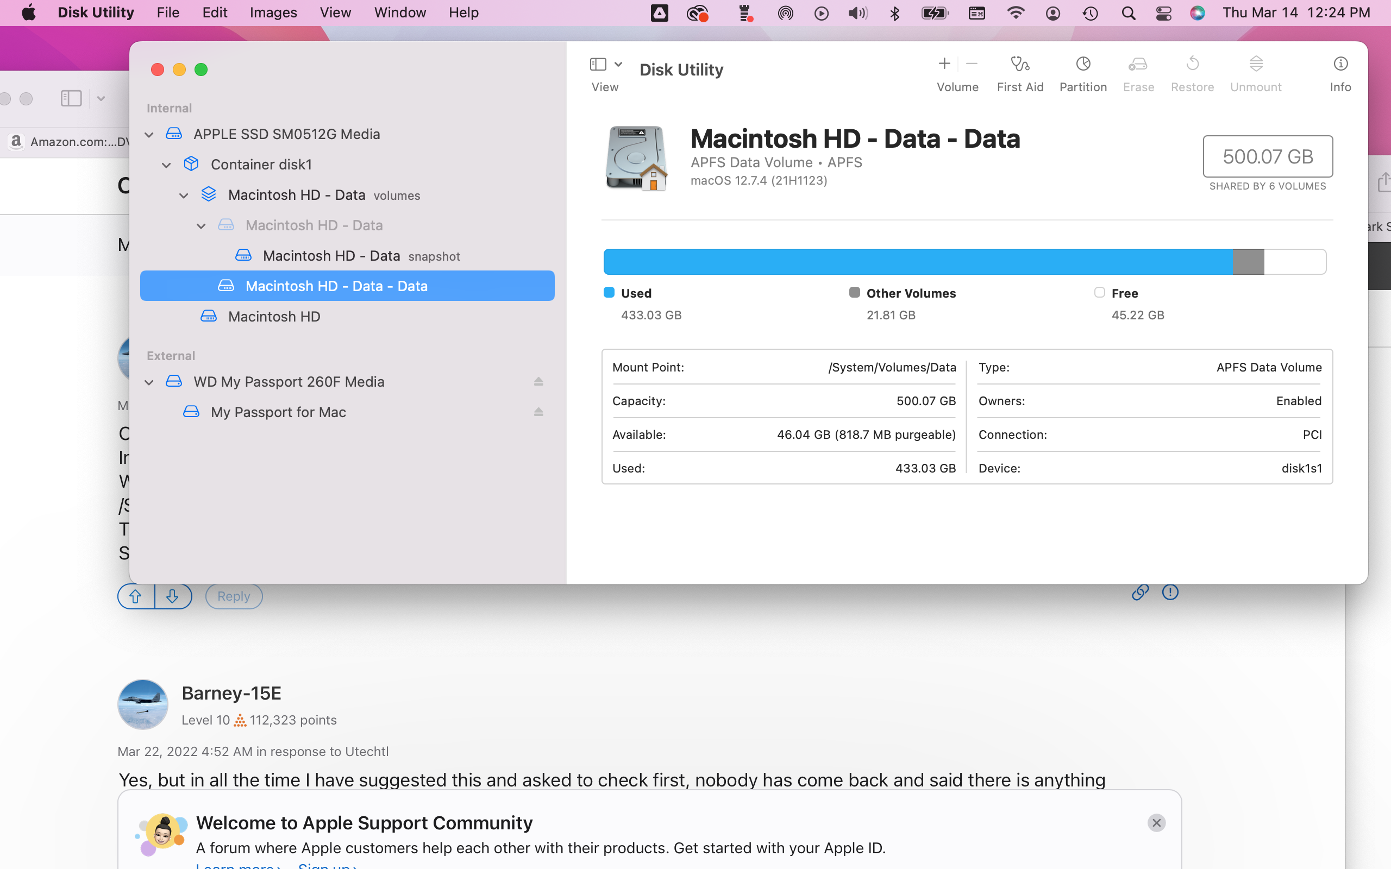
Task: Select Macintosh HD volume in sidebar
Action: coord(274,317)
